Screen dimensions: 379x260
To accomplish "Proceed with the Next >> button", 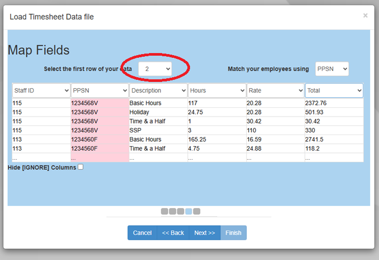I will tap(204, 233).
